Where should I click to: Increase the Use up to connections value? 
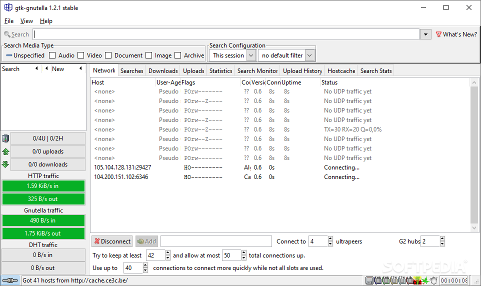pos(145,265)
